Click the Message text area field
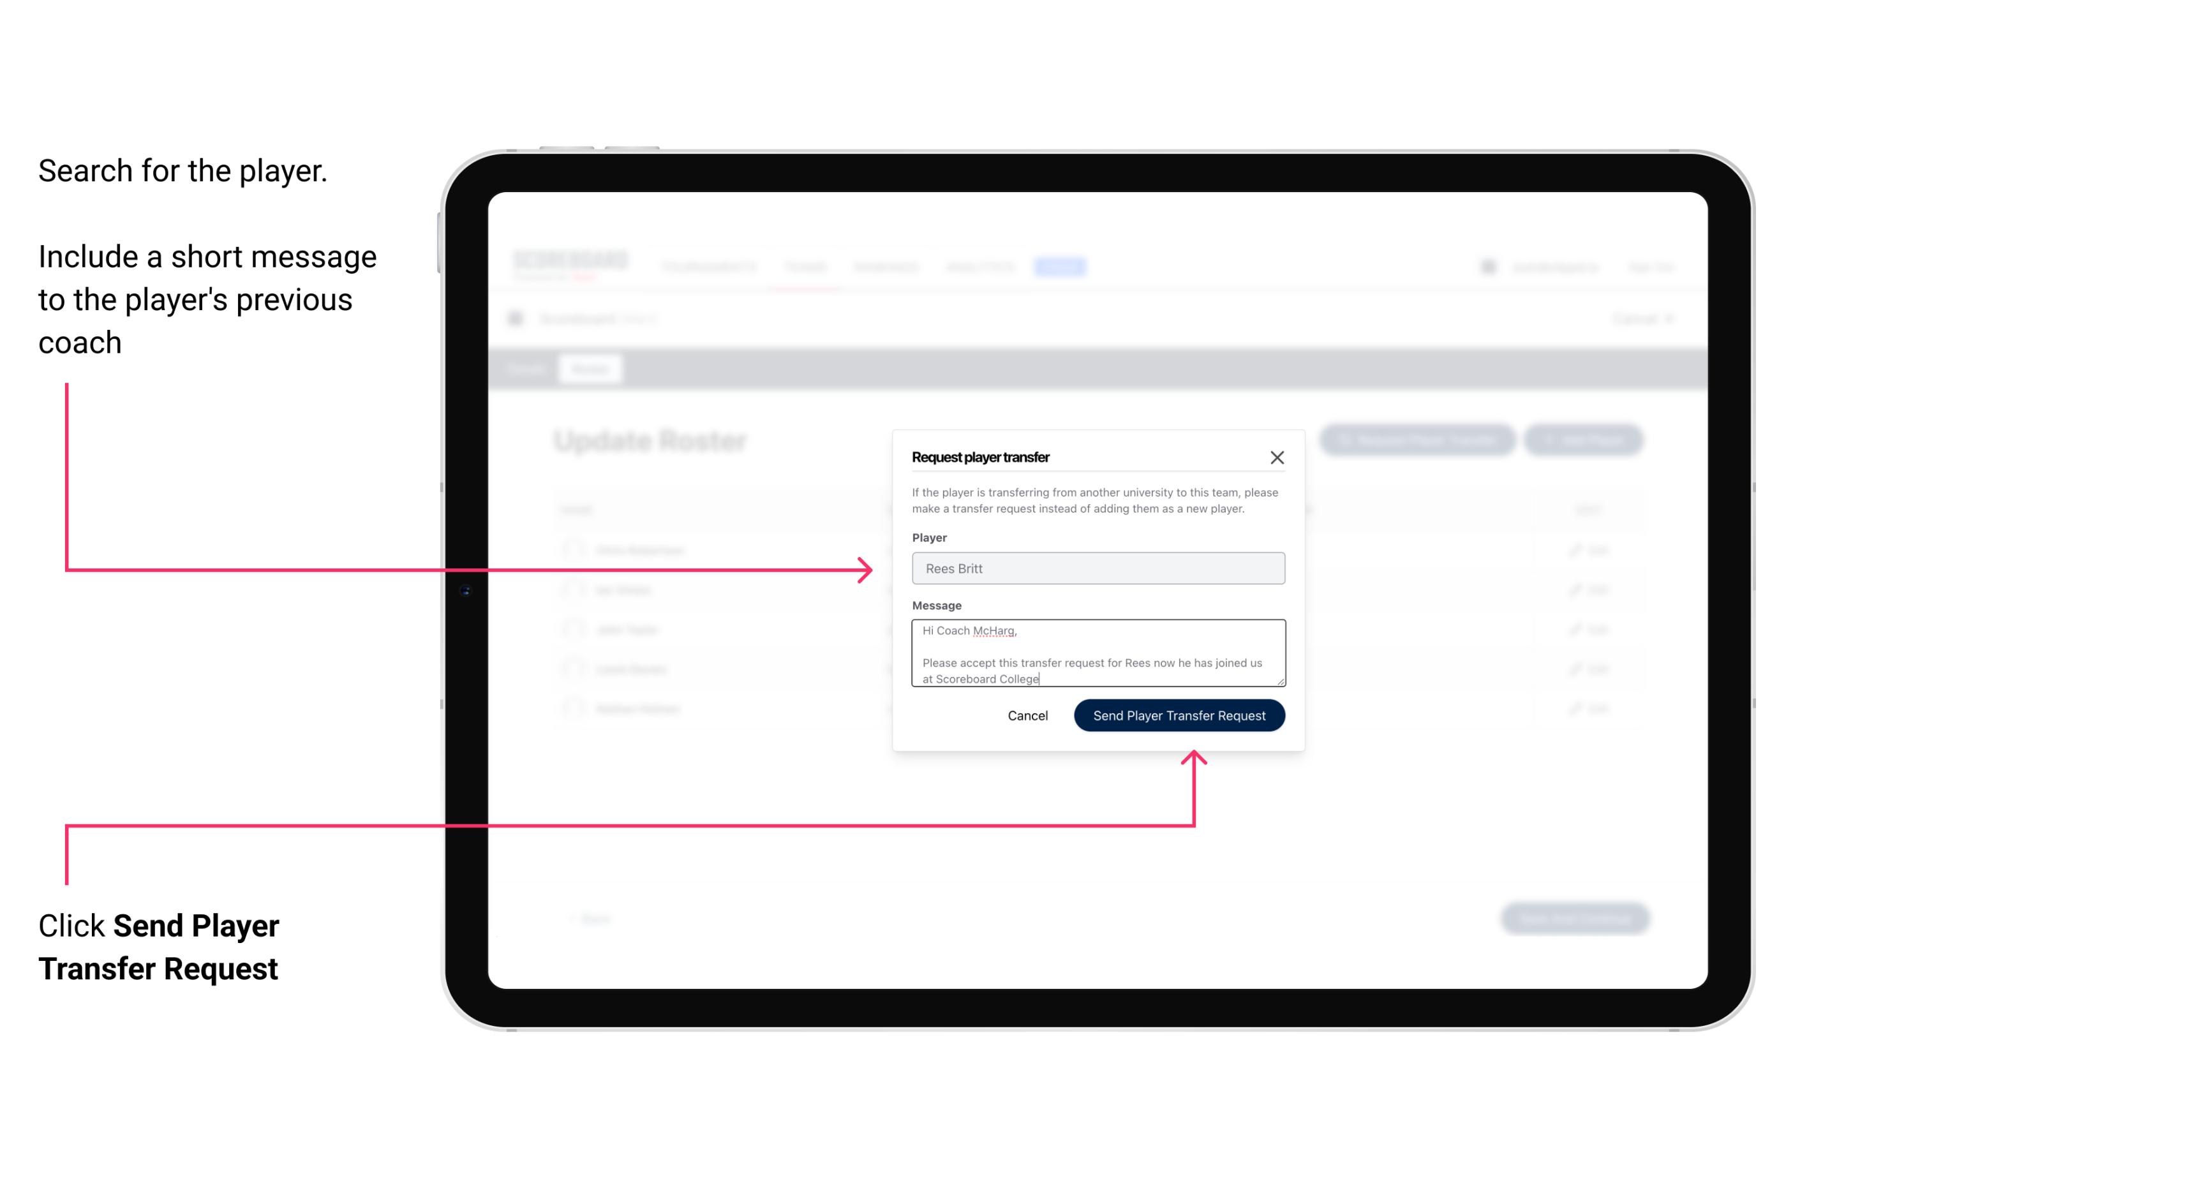2195x1181 pixels. (x=1096, y=653)
